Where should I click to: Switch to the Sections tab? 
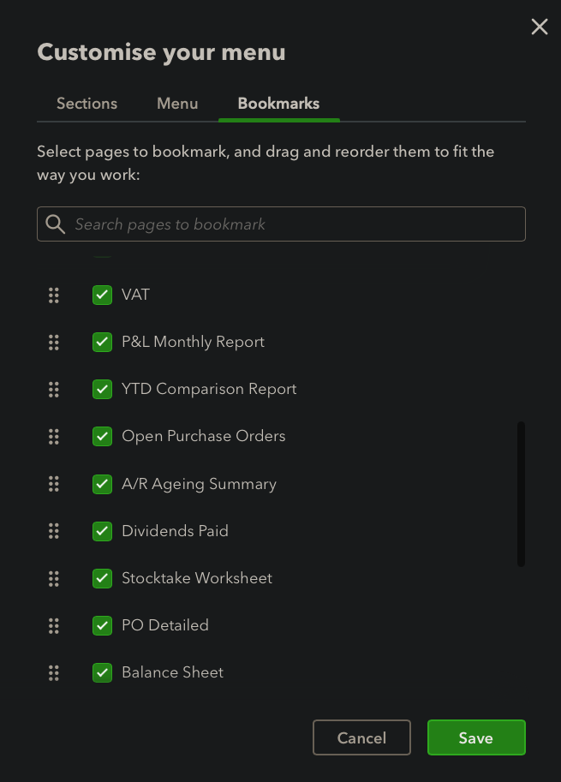(87, 104)
